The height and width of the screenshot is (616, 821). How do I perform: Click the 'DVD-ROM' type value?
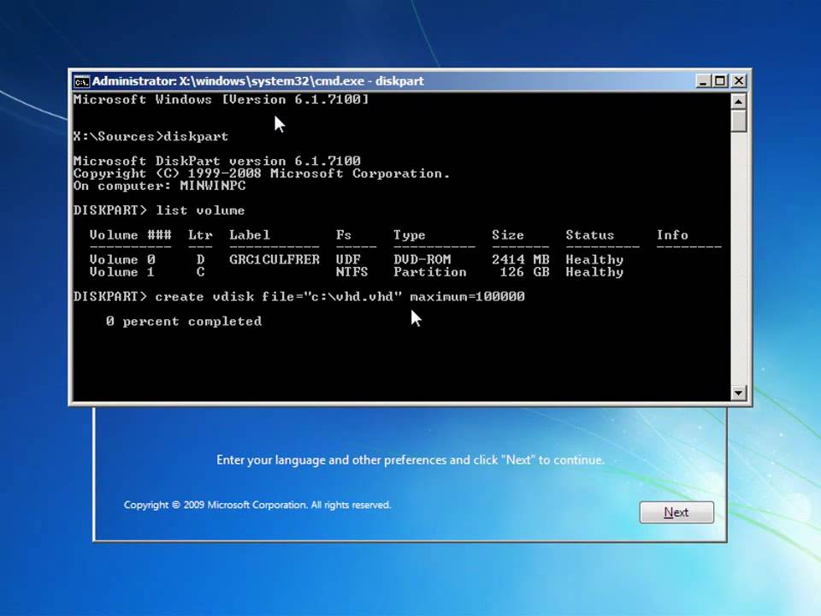[422, 260]
